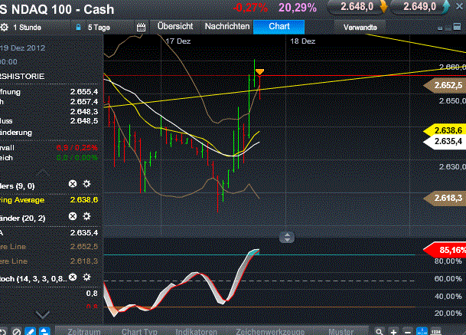Remove the Stochastic (14, 3, 3) indicator

(x=73, y=277)
